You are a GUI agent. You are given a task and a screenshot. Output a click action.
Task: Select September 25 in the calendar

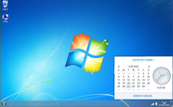click(x=119, y=86)
